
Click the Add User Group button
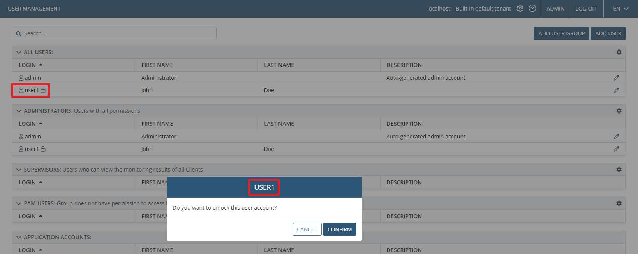point(561,33)
